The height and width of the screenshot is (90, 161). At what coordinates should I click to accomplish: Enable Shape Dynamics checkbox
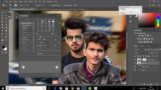click(x=21, y=25)
